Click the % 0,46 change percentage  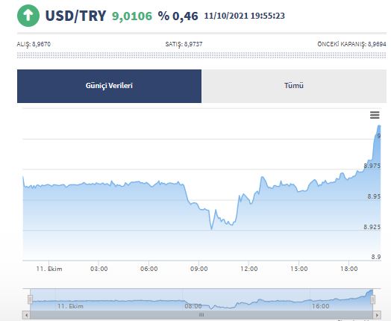point(178,16)
